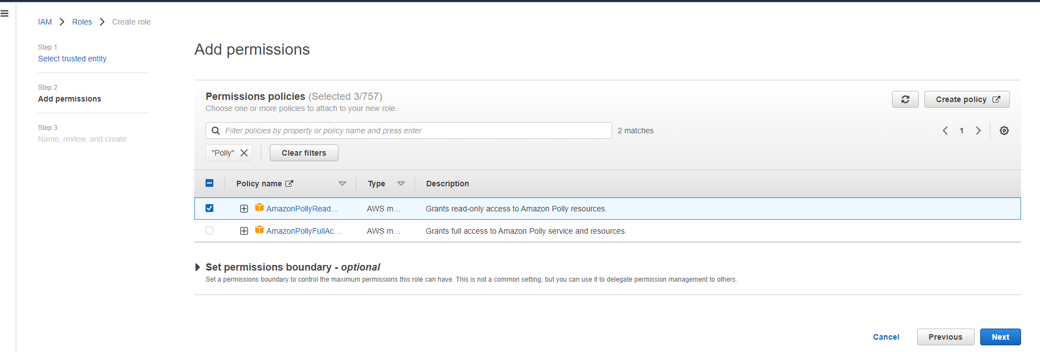
Task: Click the refresh policies icon button
Action: click(x=905, y=99)
